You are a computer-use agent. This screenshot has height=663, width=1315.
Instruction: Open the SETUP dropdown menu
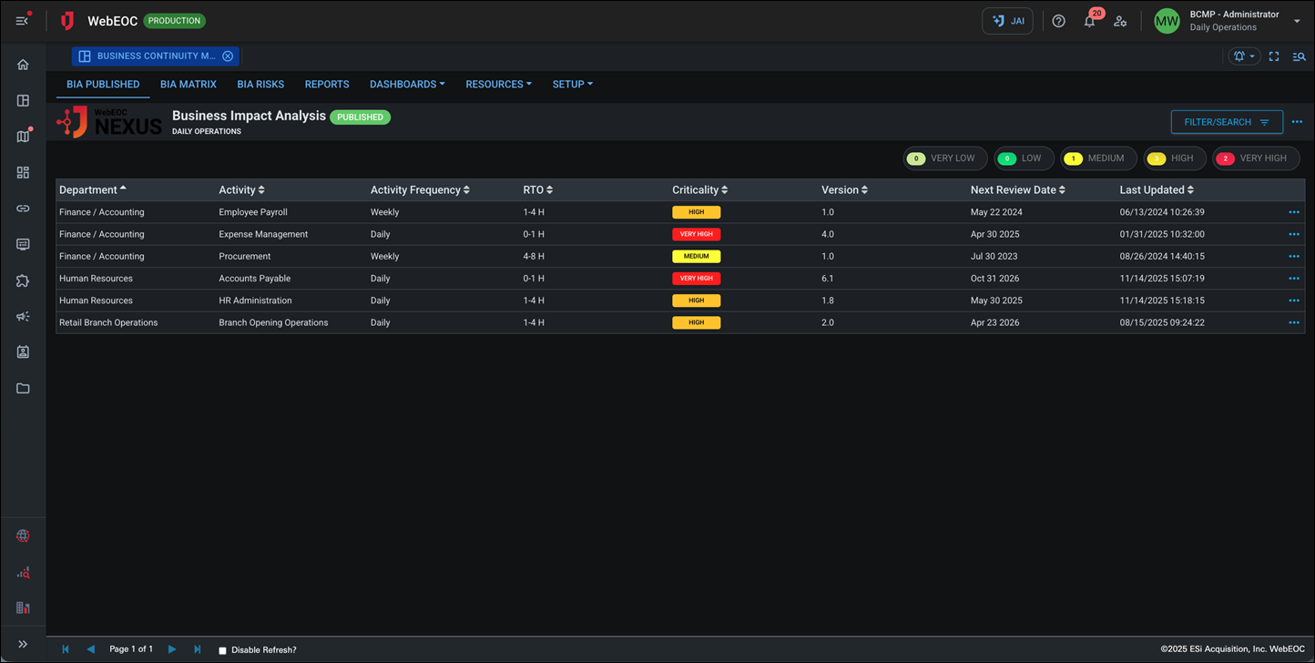click(x=572, y=84)
